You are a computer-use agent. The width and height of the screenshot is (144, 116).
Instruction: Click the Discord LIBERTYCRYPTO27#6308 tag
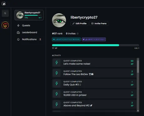point(66,39)
